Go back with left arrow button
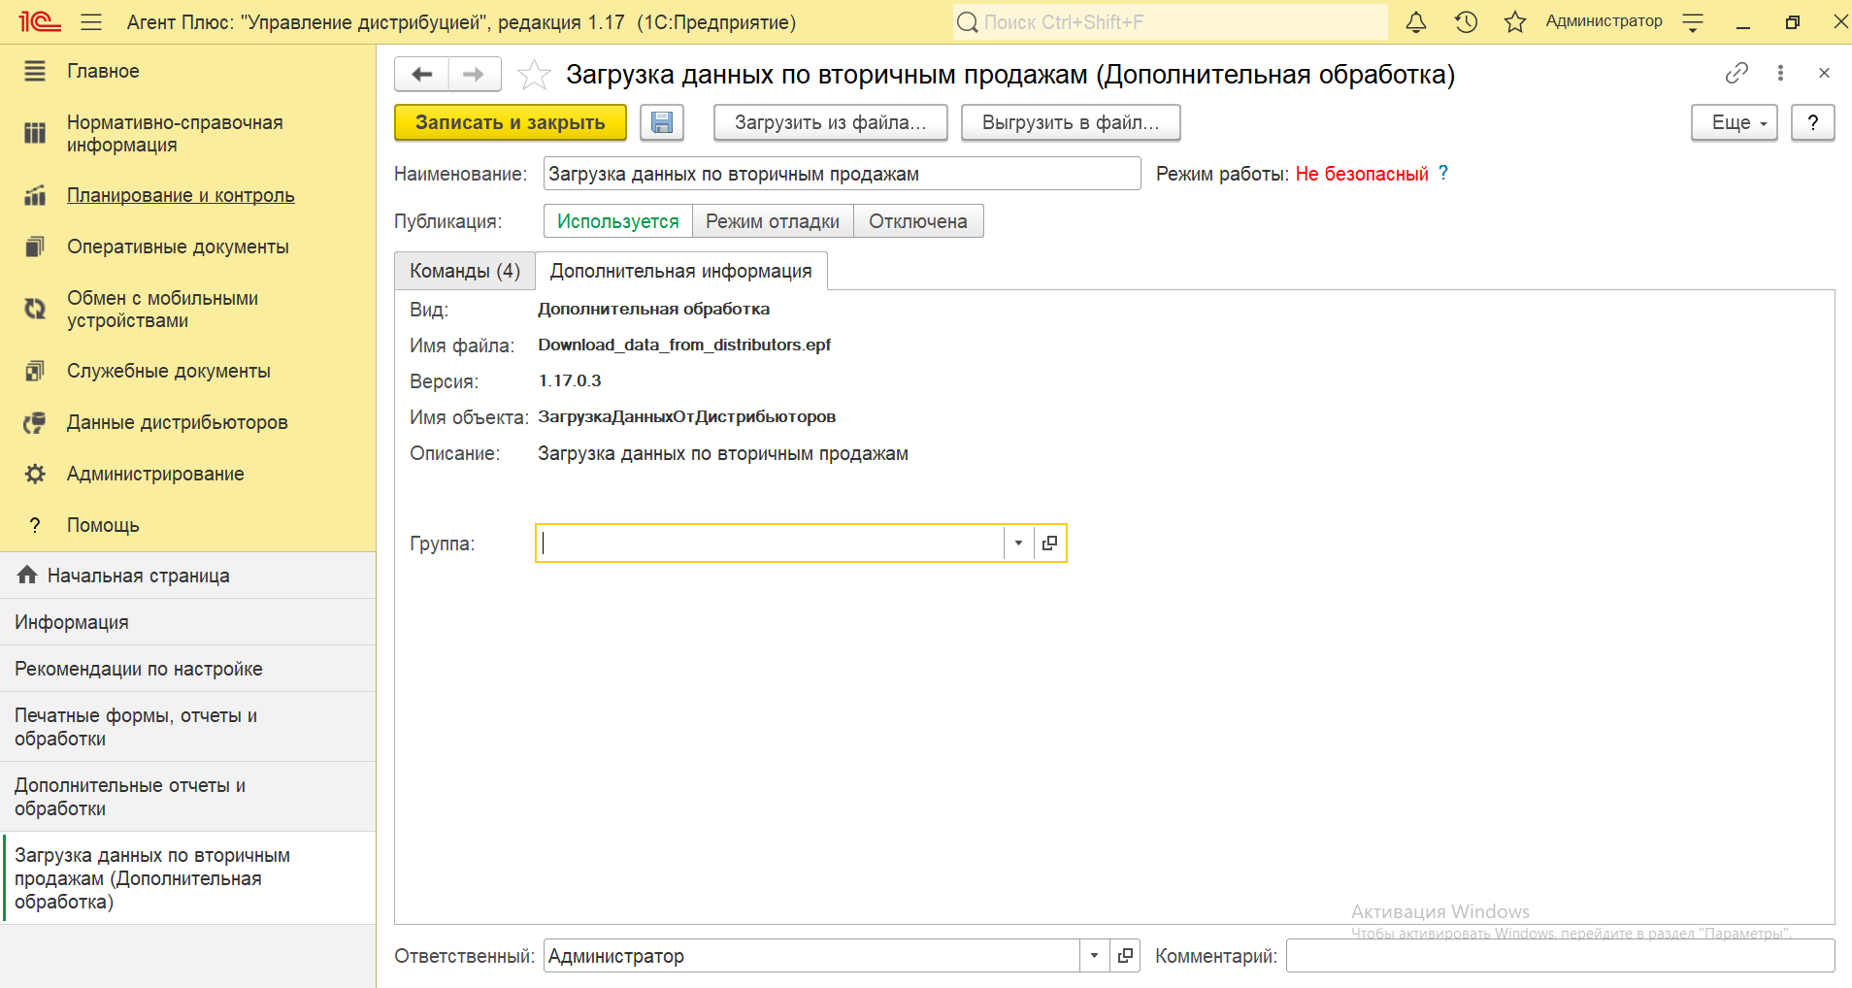Image resolution: width=1852 pixels, height=988 pixels. coord(421,74)
